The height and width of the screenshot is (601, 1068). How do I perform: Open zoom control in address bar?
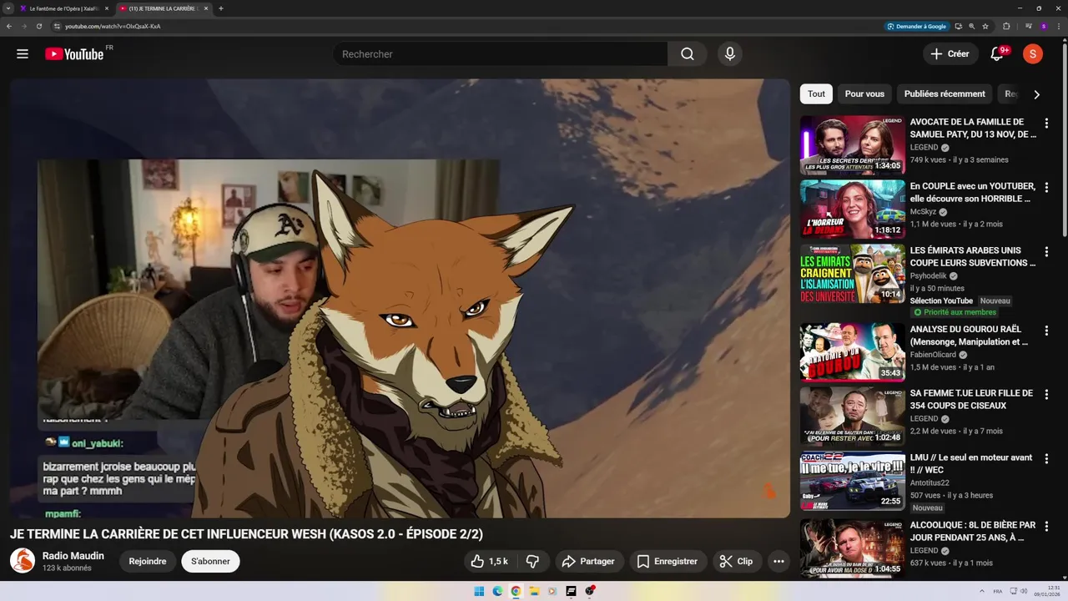click(972, 26)
